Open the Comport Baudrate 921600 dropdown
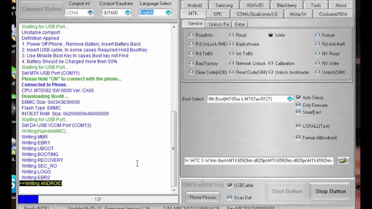The image size is (372, 209). [x=127, y=12]
